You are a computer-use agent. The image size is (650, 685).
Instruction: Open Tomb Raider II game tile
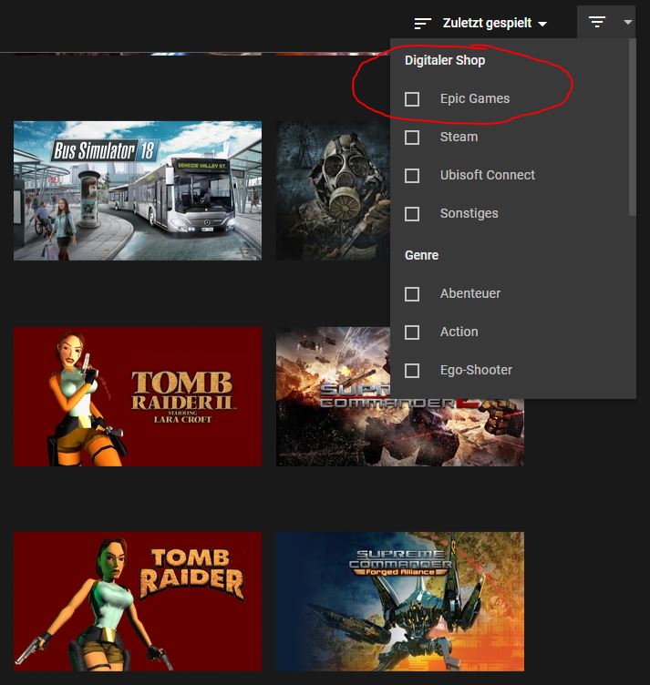tap(138, 396)
